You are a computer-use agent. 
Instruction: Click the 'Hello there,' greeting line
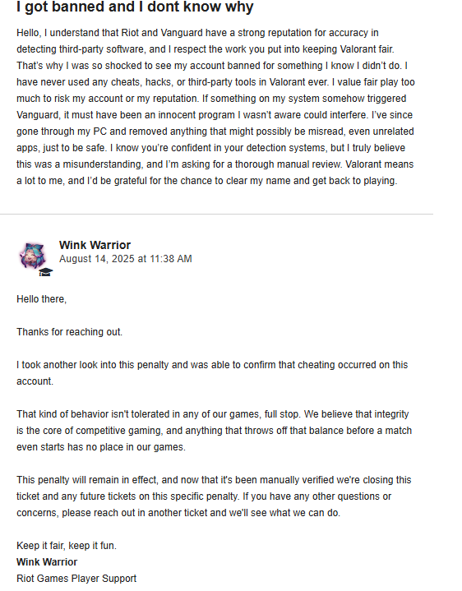click(x=41, y=299)
